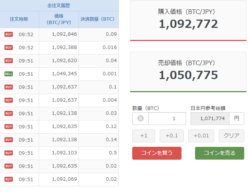This screenshot has width=248, height=192.
Task: Select the BUY badge on the 1,092,069 row
Action: [x=9, y=180]
